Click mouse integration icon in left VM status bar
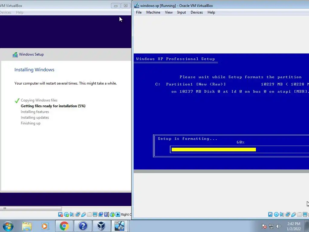 112,214
